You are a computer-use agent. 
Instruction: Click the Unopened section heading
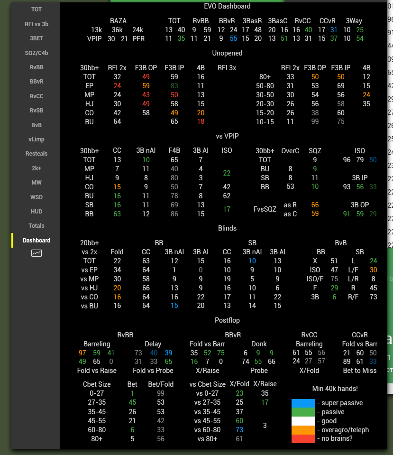click(x=227, y=53)
